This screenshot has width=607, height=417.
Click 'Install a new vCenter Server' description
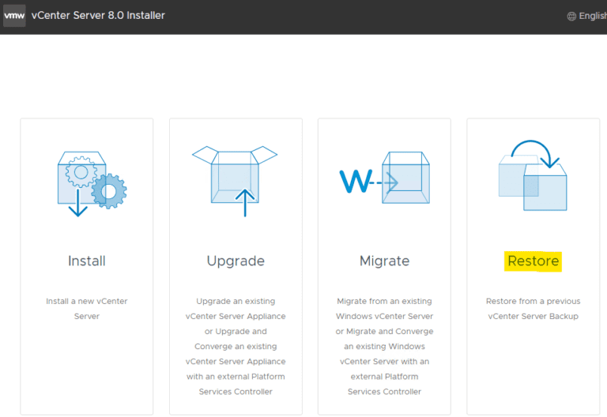pyautogui.click(x=87, y=309)
